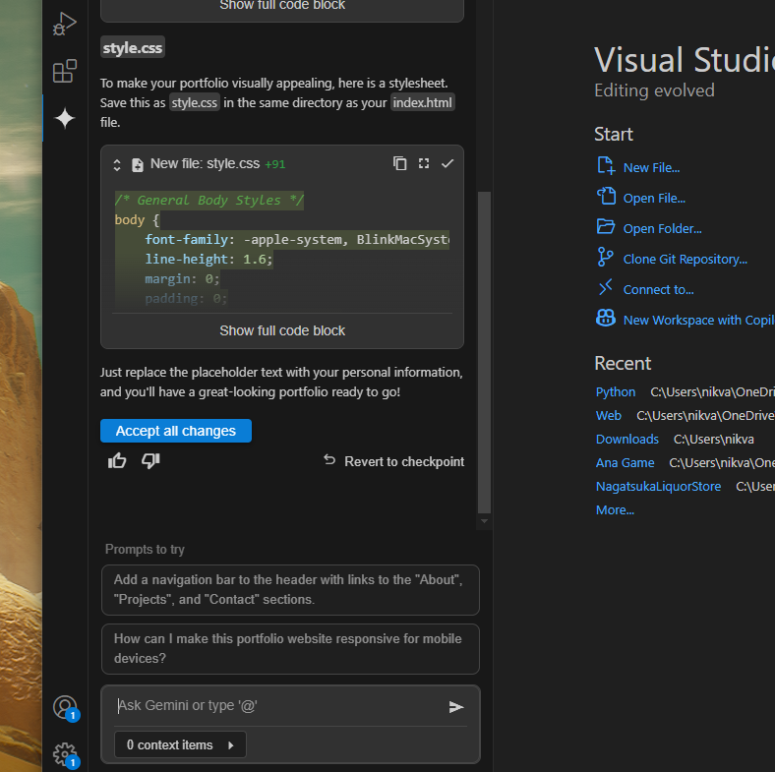
Task: Expand the 0 context items dropdown
Action: pos(180,744)
